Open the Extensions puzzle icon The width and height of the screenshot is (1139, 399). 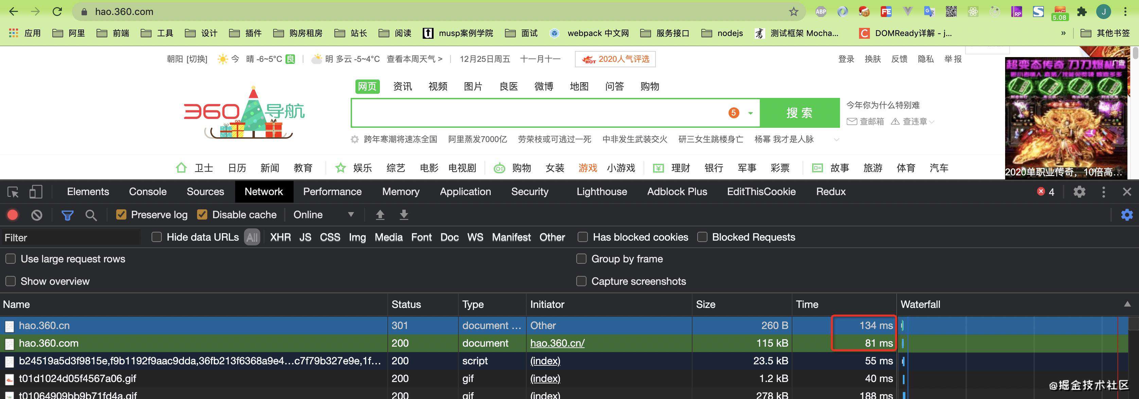point(1082,12)
